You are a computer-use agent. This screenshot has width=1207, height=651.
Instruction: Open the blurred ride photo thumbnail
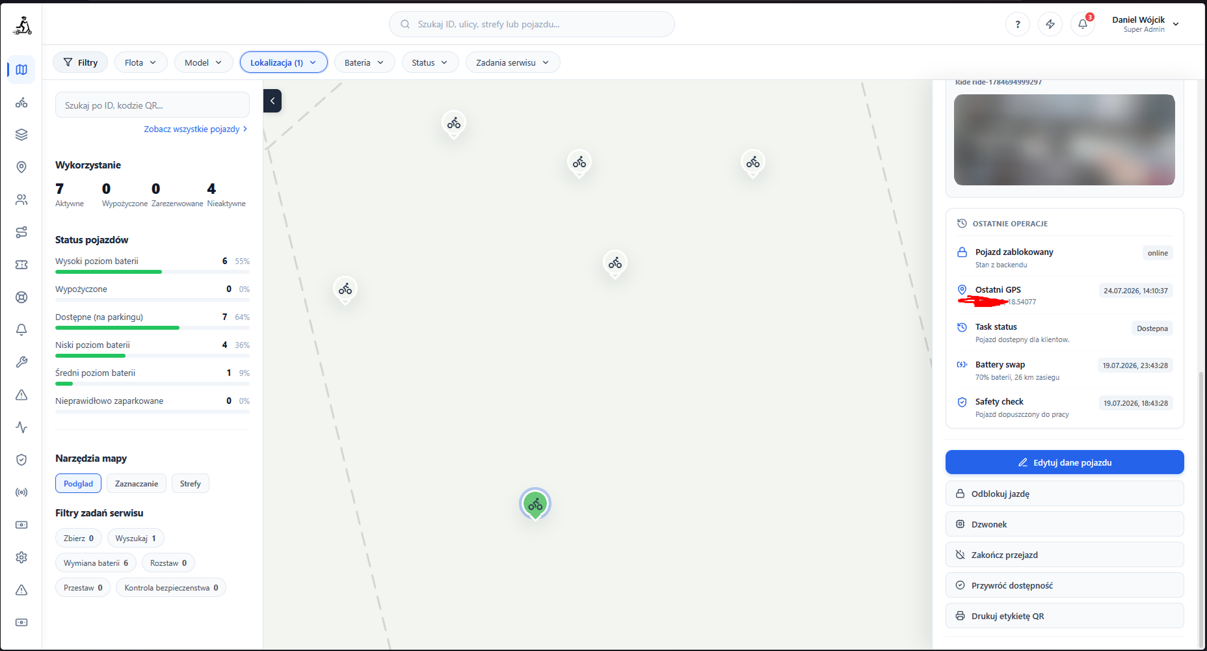(x=1065, y=140)
